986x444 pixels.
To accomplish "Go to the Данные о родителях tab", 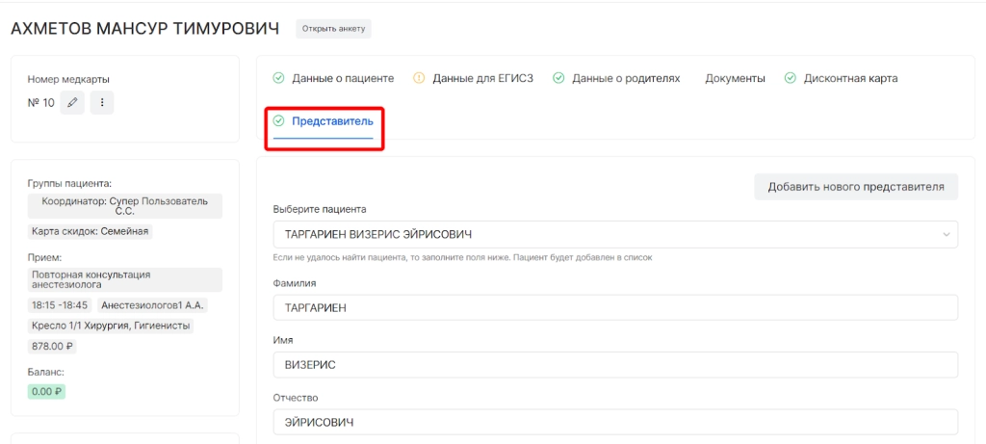I will [x=626, y=78].
